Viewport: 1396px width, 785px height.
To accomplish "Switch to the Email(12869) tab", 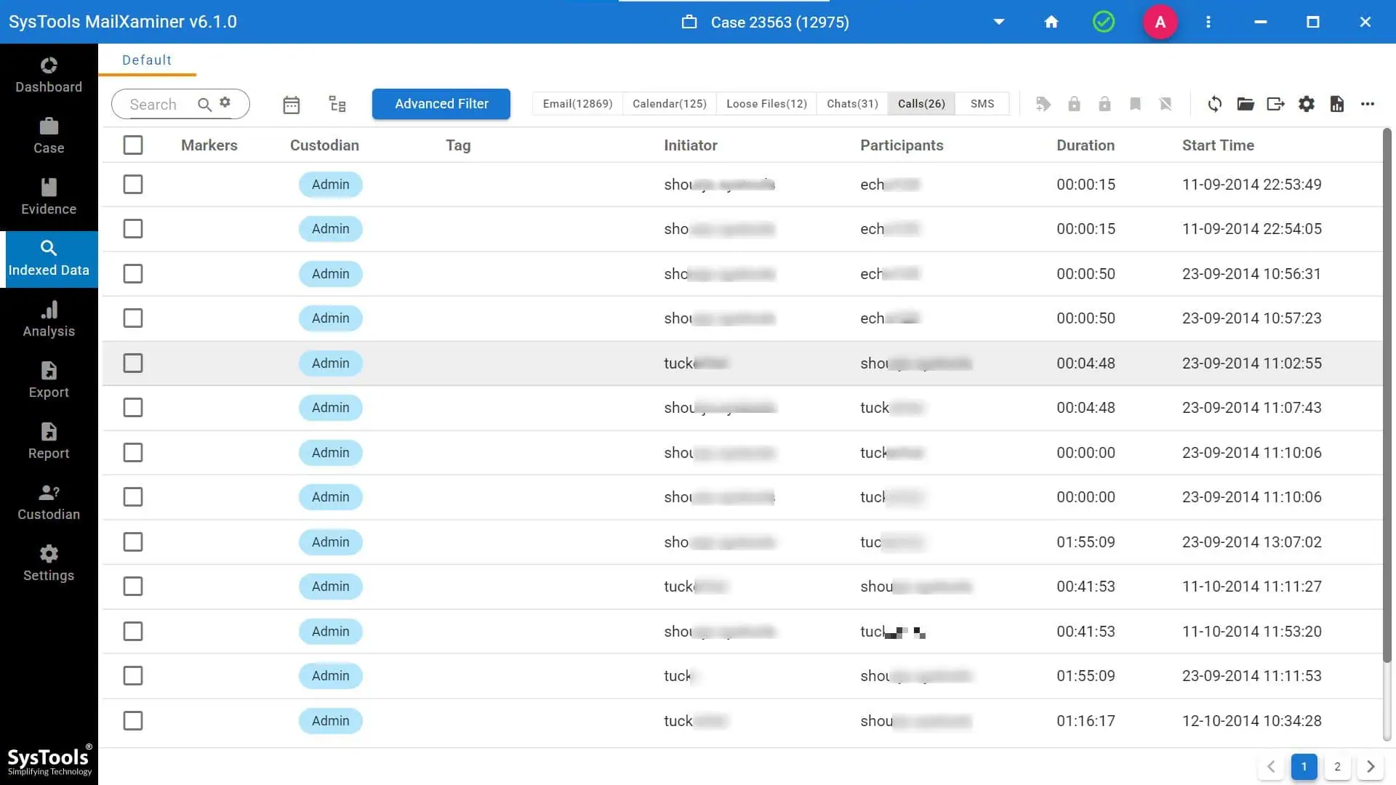I will tap(577, 104).
